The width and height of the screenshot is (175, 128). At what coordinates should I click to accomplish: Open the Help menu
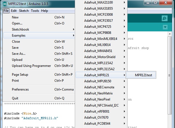44,11
